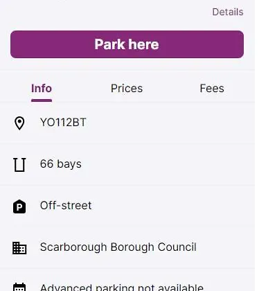Click the calendar icon for advanced parking
The width and height of the screenshot is (259, 291).
19,287
